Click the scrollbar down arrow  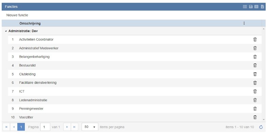click(264, 119)
